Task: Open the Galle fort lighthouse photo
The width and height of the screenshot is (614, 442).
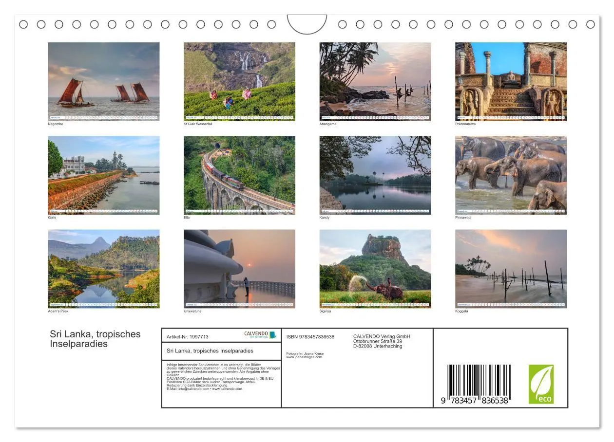Action: coord(104,175)
